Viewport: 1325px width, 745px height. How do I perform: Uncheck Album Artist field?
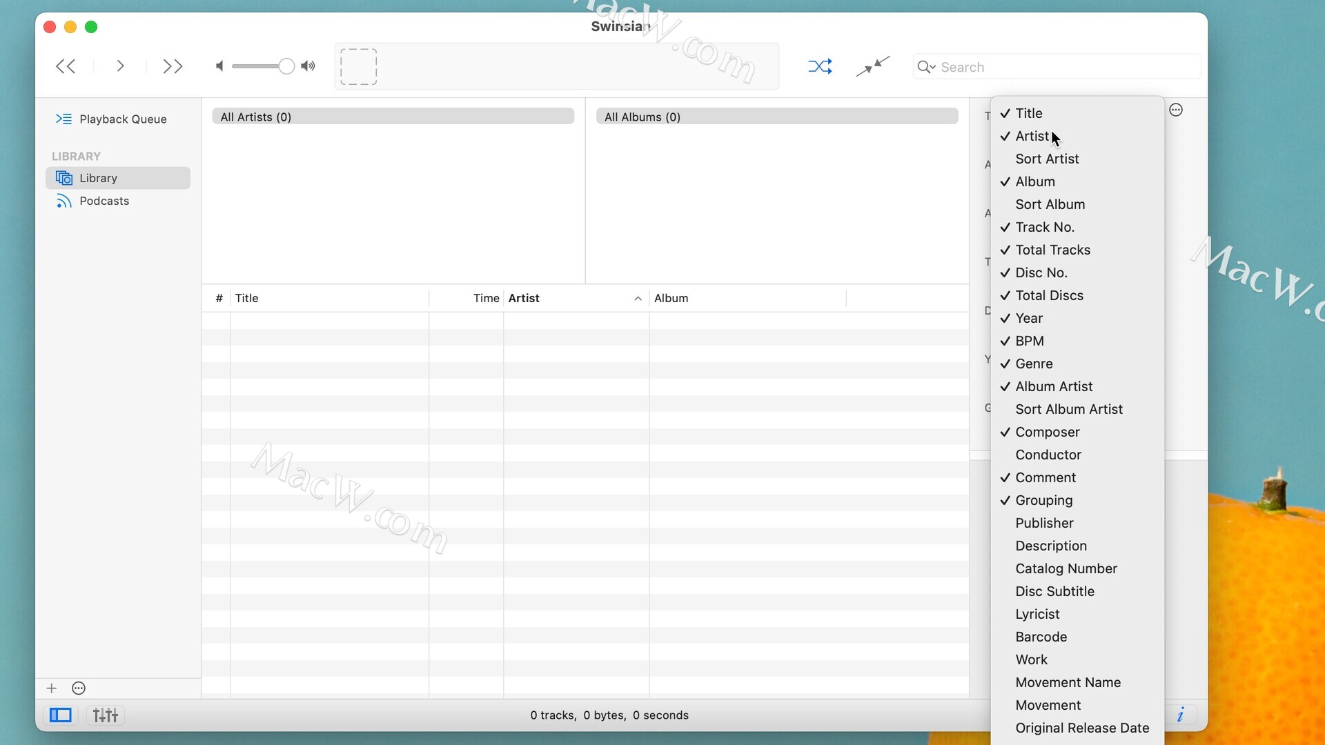[1077, 386]
